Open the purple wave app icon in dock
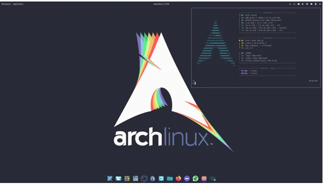The height and width of the screenshot is (185, 324). (x=187, y=178)
